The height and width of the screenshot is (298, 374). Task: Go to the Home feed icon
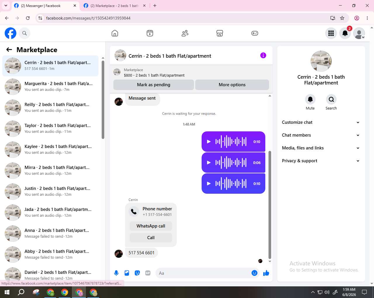[x=115, y=33]
